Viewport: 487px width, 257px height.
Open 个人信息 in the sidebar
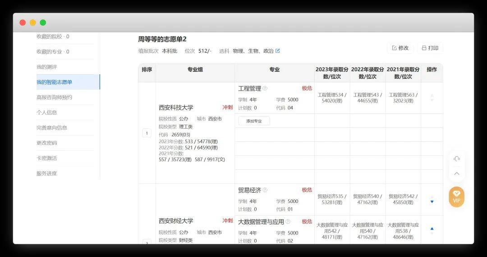pyautogui.click(x=47, y=113)
